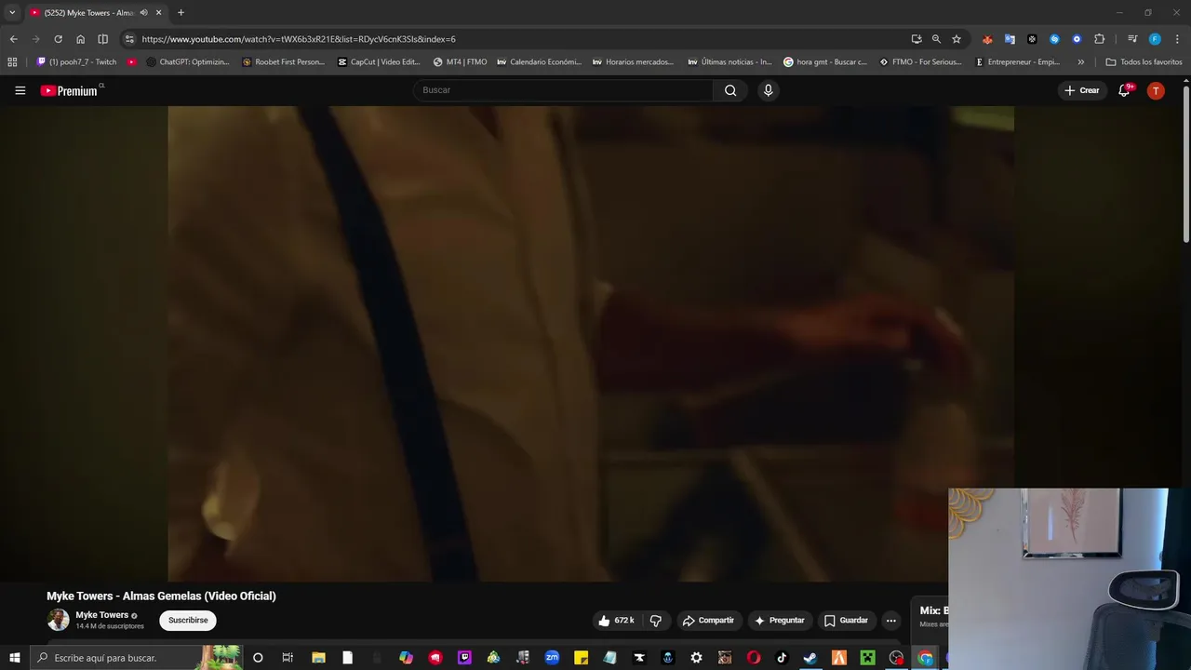The height and width of the screenshot is (670, 1191).
Task: Click the search magnifier button
Action: coord(730,90)
